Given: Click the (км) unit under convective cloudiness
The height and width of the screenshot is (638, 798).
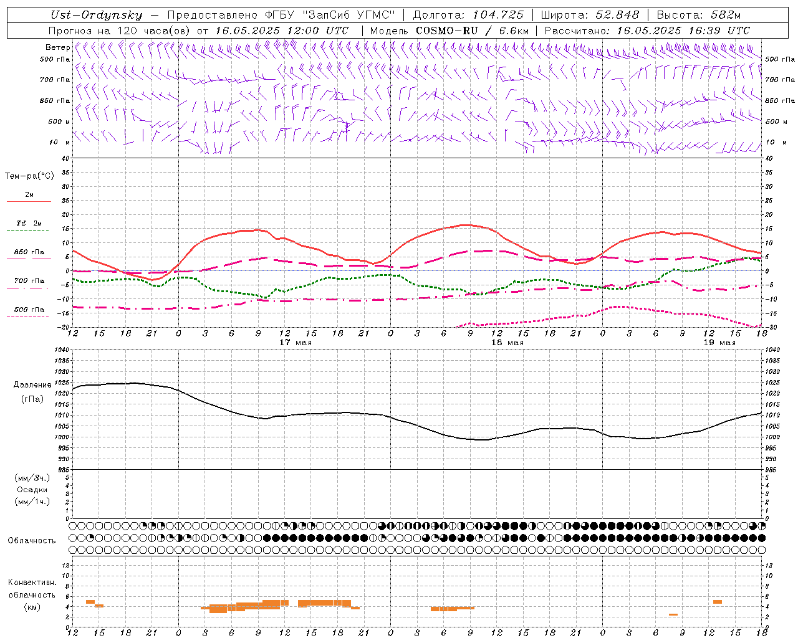Looking at the screenshot, I should pyautogui.click(x=32, y=607).
